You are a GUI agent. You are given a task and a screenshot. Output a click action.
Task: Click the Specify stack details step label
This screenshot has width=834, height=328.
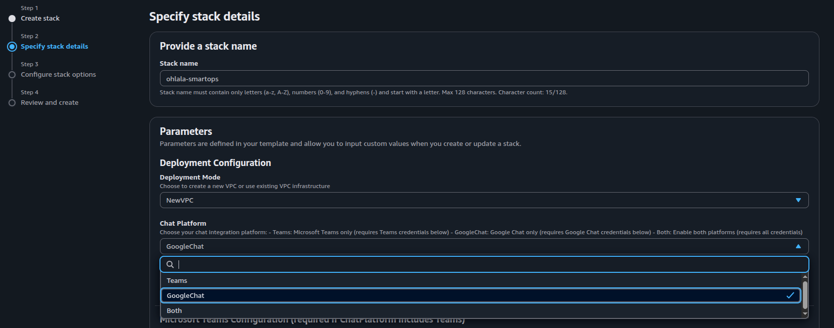pos(54,47)
